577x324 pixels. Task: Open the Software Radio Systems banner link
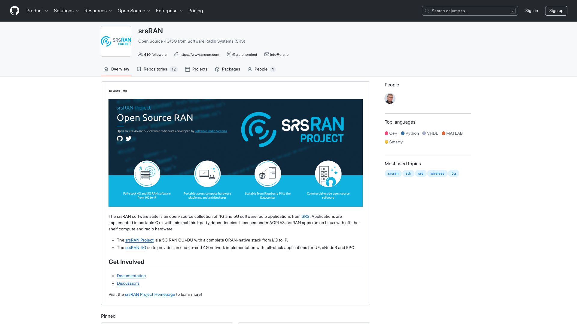point(211,131)
